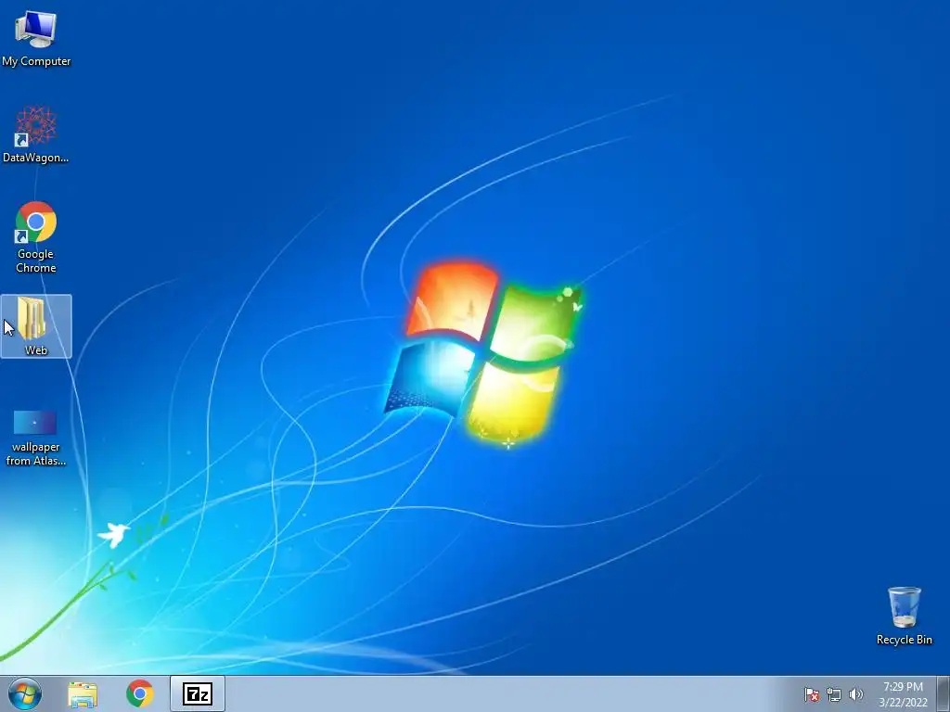Select the Google Chrome desktop shortcut
Image resolution: width=950 pixels, height=712 pixels.
pos(36,236)
